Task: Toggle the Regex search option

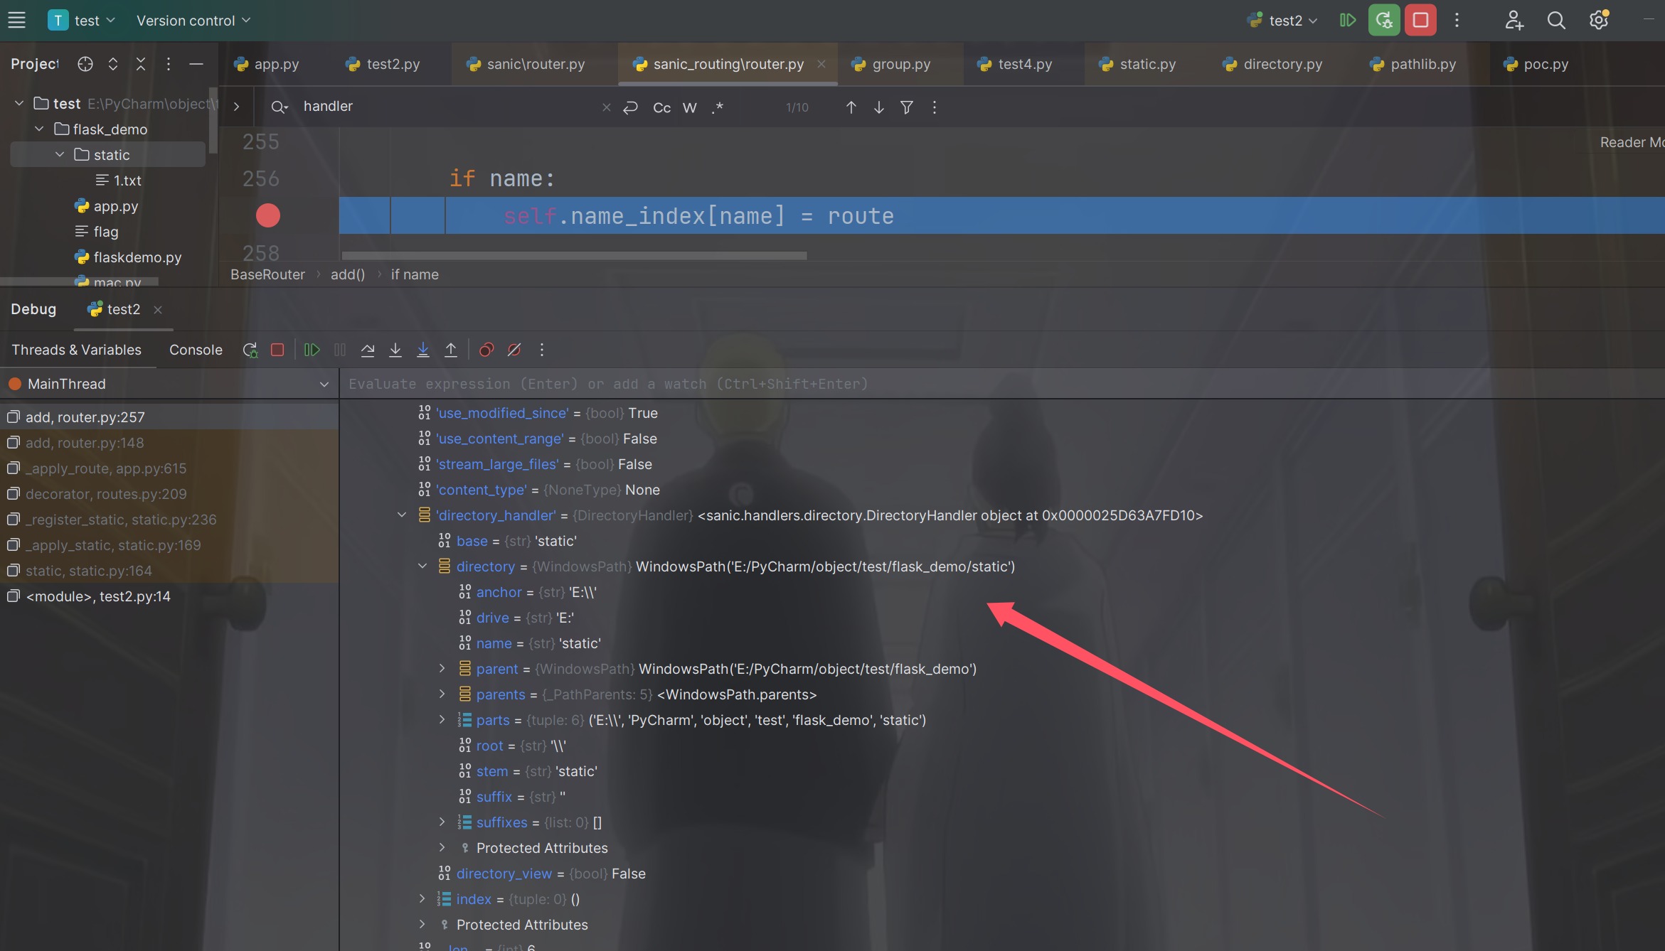Action: 717,107
